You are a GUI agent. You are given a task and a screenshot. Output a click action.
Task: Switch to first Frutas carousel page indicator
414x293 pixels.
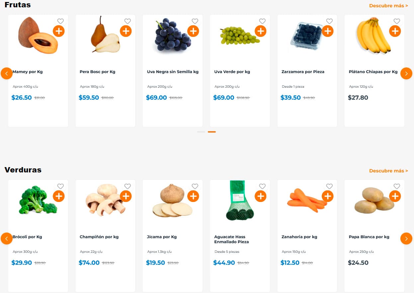point(201,132)
